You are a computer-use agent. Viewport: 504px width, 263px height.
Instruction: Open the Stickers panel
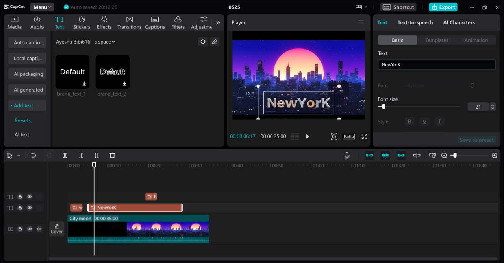coord(82,23)
